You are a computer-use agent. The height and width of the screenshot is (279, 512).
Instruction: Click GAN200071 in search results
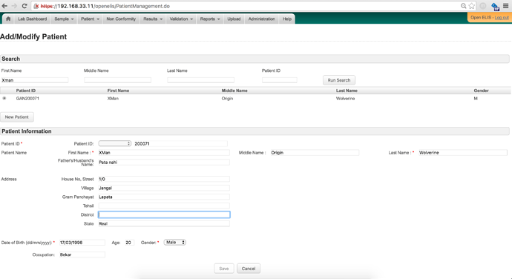[x=27, y=99]
